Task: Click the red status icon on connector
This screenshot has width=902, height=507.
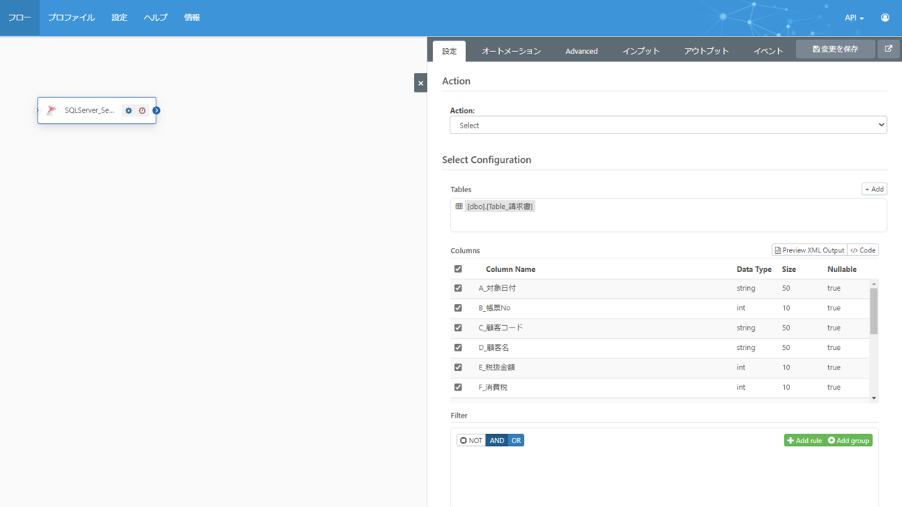Action: point(142,110)
